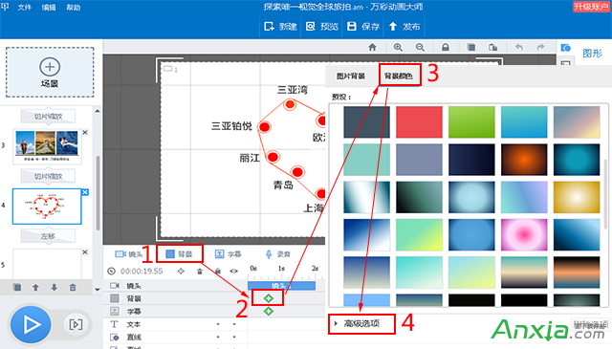
Task: Select the 录音 timeline tab
Action: (278, 254)
